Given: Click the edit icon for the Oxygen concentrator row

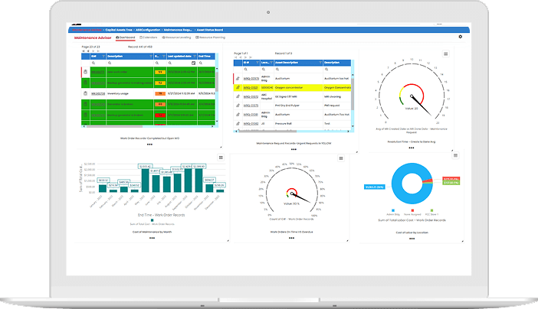Looking at the screenshot, I should click(238, 87).
